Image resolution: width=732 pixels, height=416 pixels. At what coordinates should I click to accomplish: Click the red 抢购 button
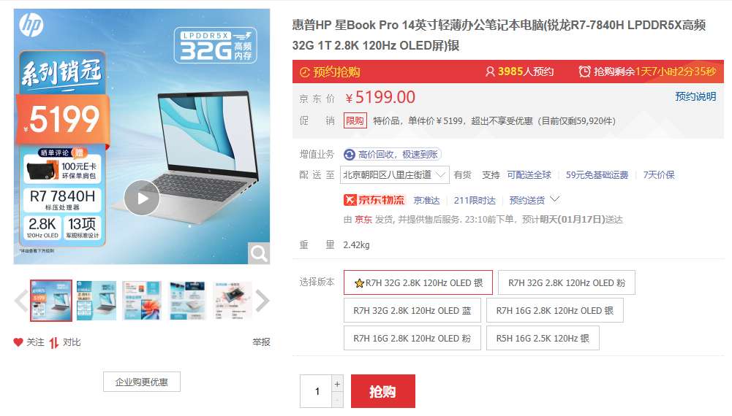coord(382,391)
